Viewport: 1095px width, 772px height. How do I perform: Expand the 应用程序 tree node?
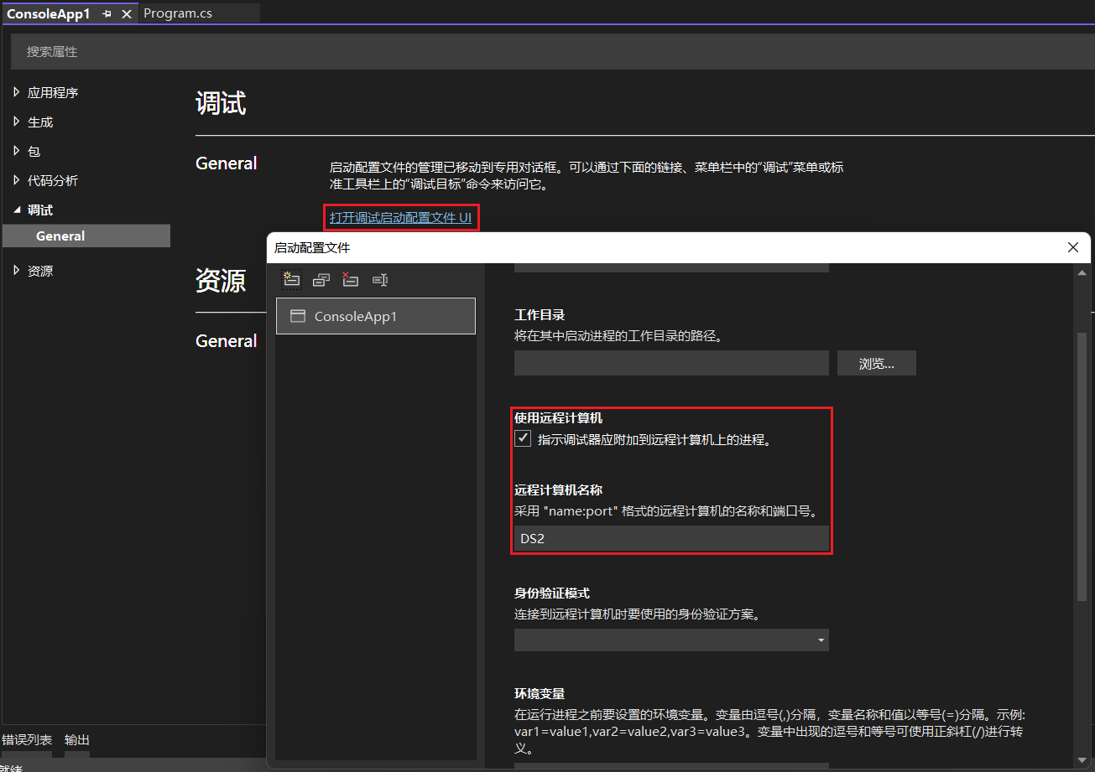point(17,92)
